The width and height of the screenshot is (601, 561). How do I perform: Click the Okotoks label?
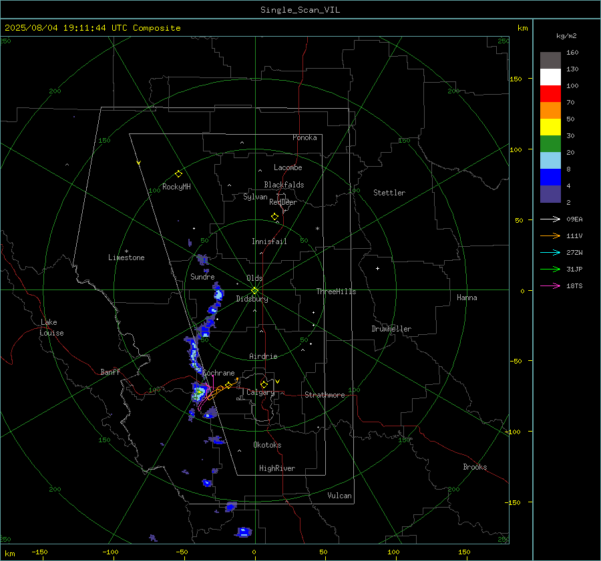tap(267, 445)
